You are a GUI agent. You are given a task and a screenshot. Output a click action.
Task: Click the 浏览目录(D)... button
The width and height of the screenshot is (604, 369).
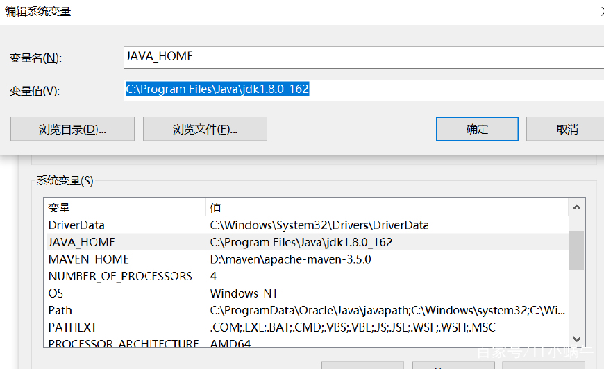click(x=72, y=129)
